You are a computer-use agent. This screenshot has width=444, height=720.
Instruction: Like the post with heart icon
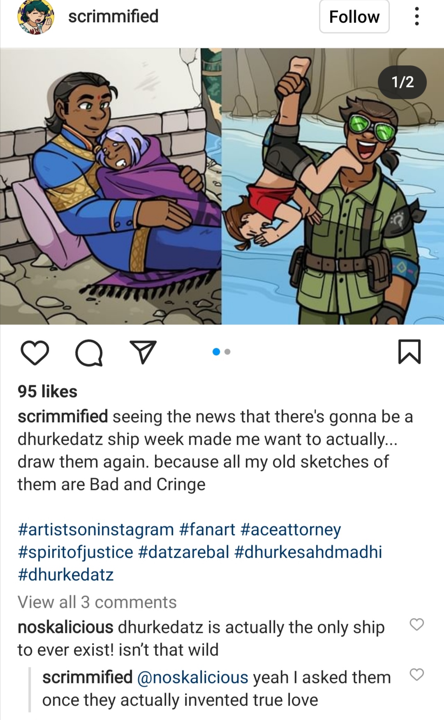[x=35, y=352]
